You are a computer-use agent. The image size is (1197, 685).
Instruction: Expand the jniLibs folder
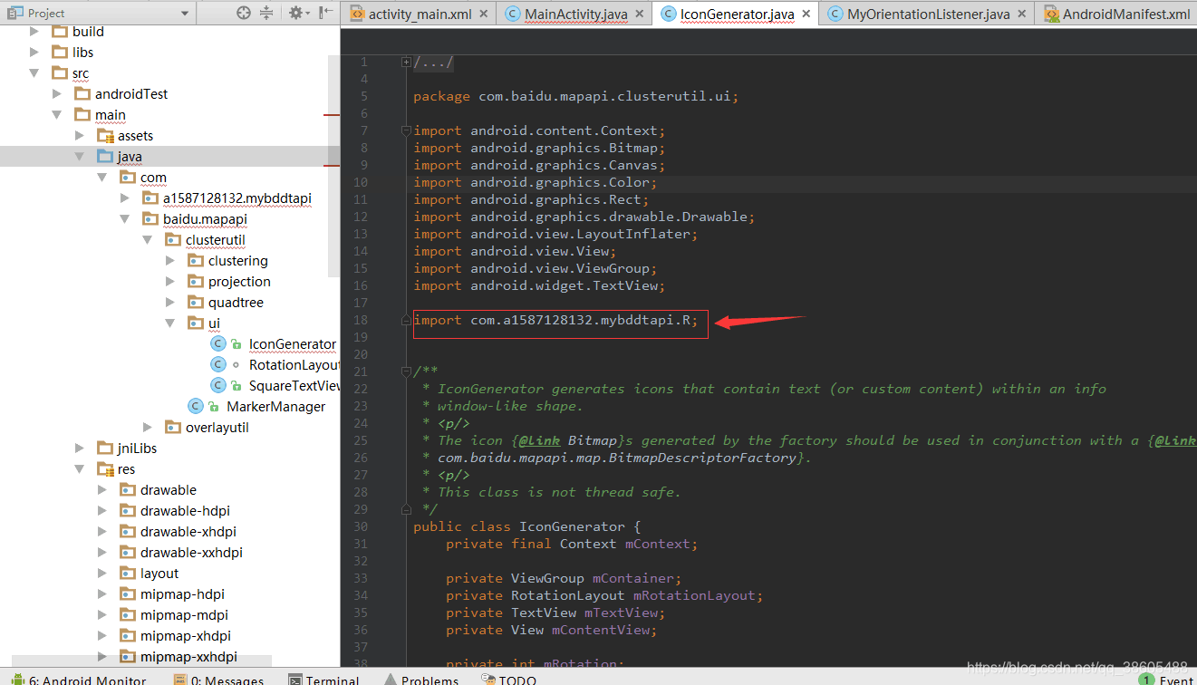[80, 448]
